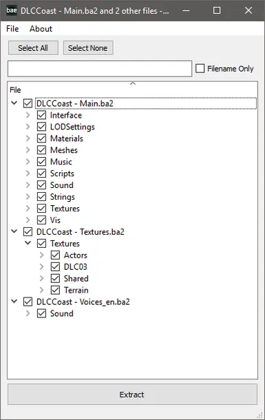
Task: Collapse the DLCCoast - Voices_en.ba2 archive
Action: 14,302
